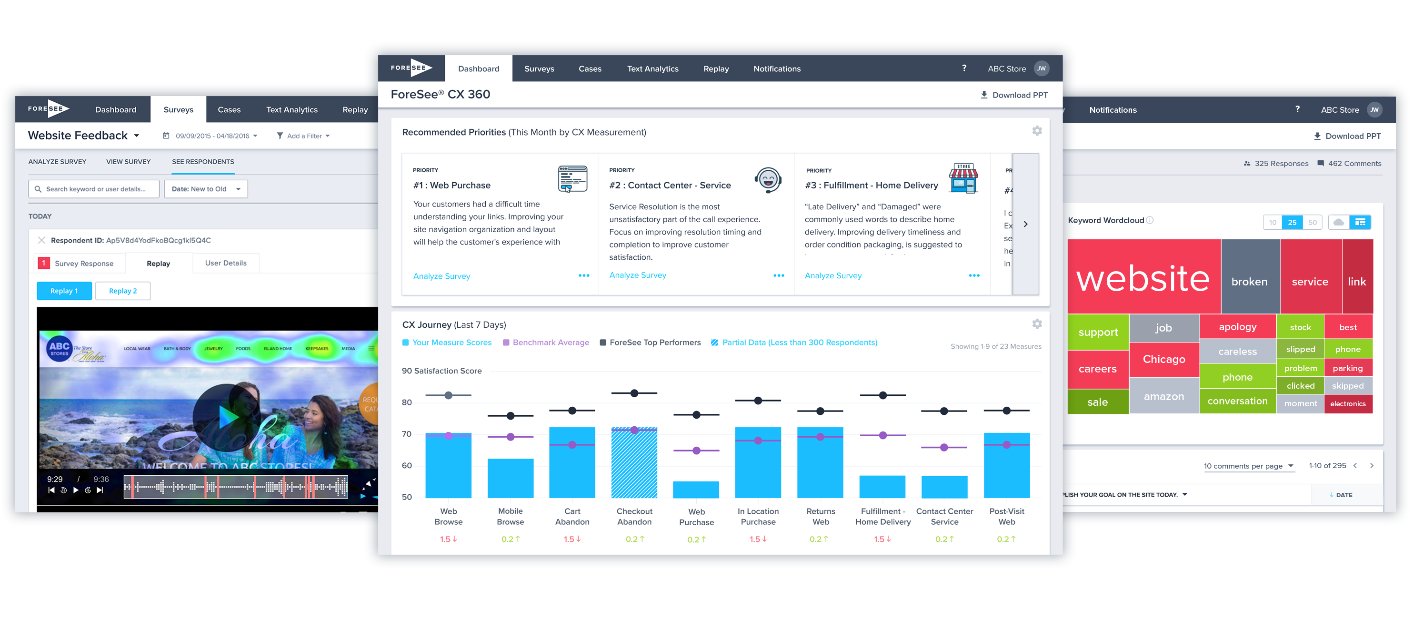The image size is (1423, 617).
Task: Click the search keyword or user details field
Action: (x=94, y=189)
